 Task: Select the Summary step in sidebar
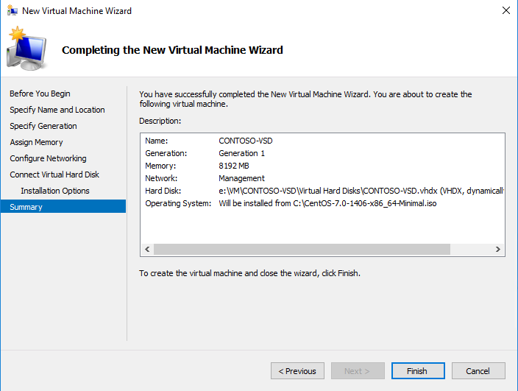click(x=26, y=207)
